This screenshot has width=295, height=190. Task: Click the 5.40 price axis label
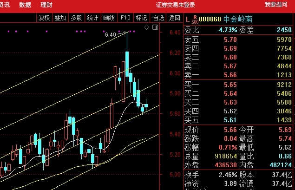pyautogui.click(x=175, y=134)
